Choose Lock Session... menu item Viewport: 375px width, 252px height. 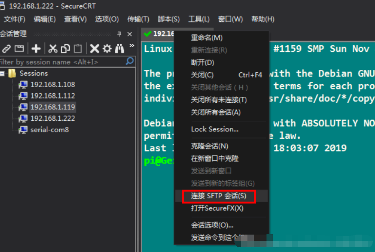tap(221, 129)
